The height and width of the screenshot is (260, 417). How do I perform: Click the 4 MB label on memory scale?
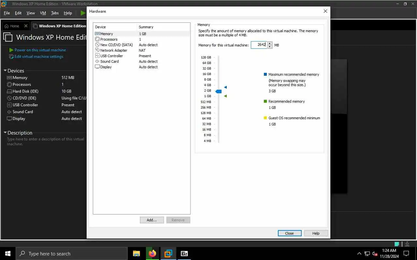208,141
